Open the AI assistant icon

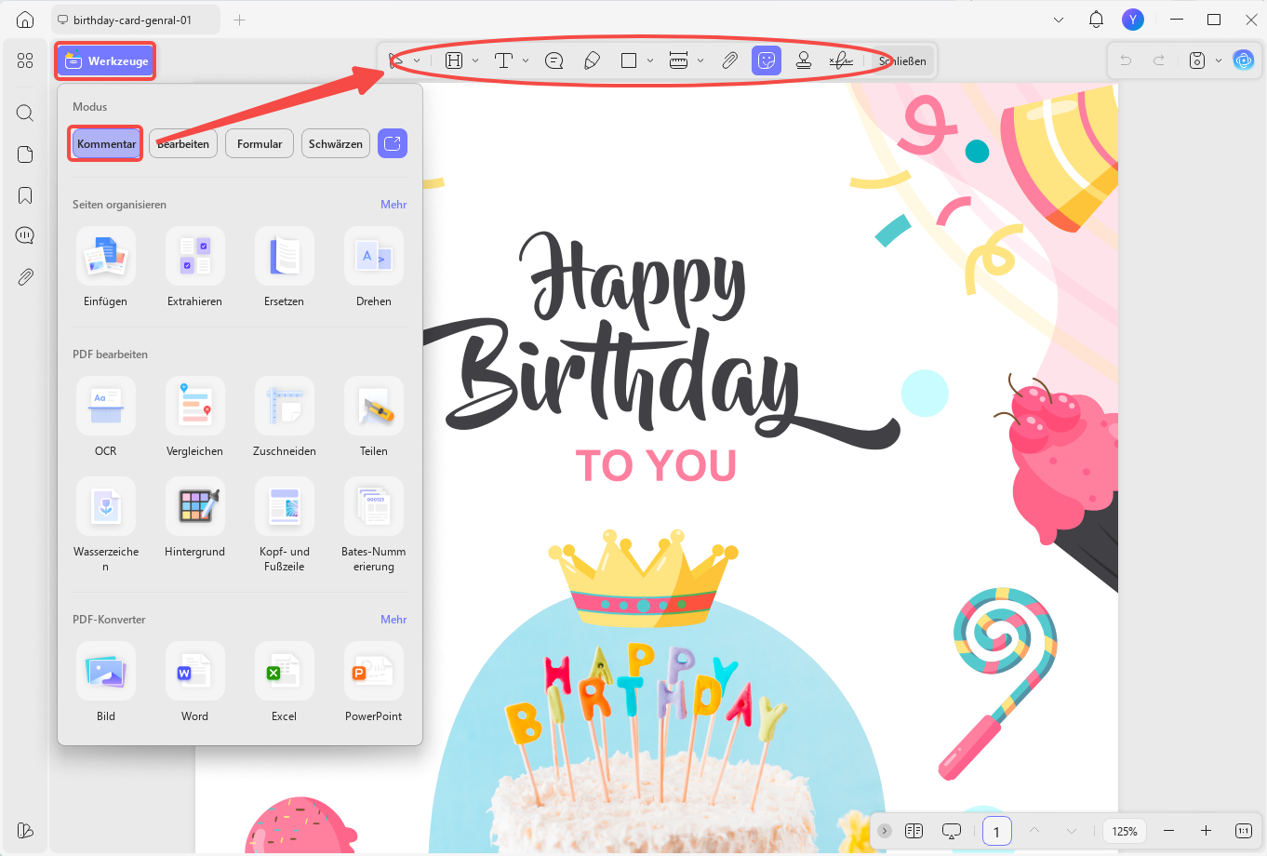coord(1243,60)
